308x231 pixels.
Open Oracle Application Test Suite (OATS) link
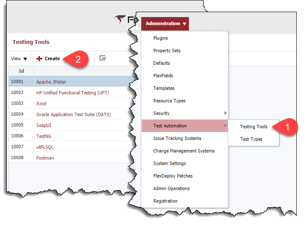coord(74,114)
